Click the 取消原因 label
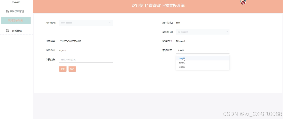 click(51, 50)
